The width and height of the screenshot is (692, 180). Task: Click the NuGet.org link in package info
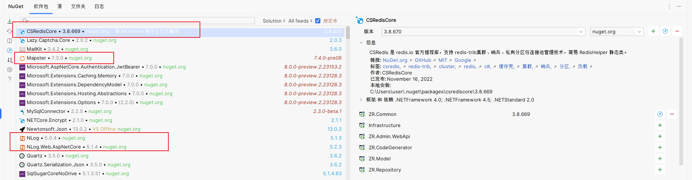coord(395,60)
